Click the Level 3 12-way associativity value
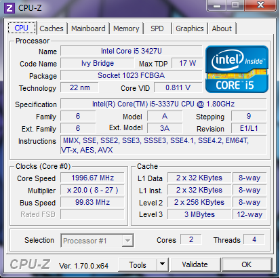 249,214
